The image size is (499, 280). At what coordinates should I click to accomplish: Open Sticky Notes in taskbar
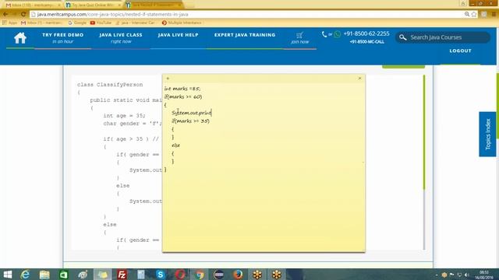[x=102, y=275]
